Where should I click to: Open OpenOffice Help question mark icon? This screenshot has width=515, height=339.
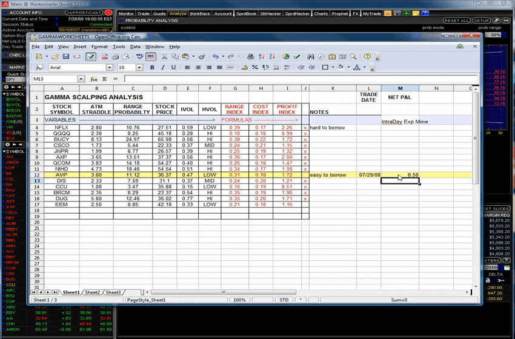point(367,56)
